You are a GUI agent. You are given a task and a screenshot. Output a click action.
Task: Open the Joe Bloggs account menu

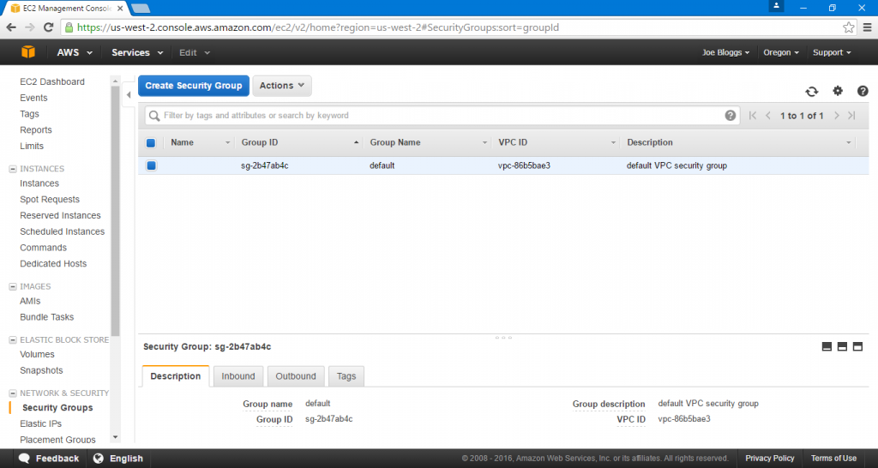click(725, 52)
